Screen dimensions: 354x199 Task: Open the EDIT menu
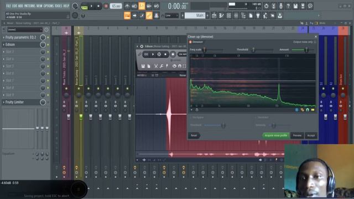click(15, 6)
